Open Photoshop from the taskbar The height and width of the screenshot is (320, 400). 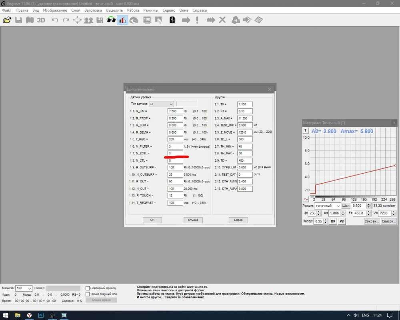(41, 315)
